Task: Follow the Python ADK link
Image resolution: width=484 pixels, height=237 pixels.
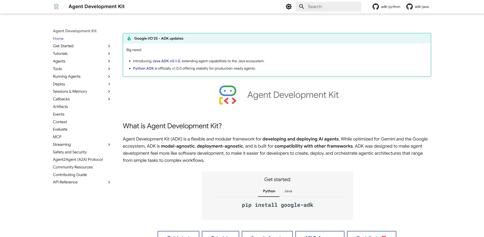Action: click(x=143, y=68)
